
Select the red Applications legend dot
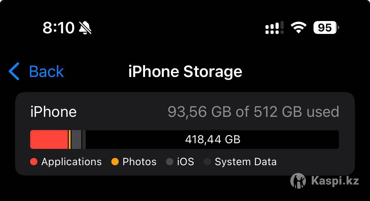[34, 162]
